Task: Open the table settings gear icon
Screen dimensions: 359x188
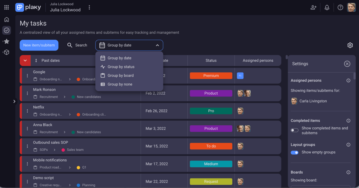Action: click(350, 45)
